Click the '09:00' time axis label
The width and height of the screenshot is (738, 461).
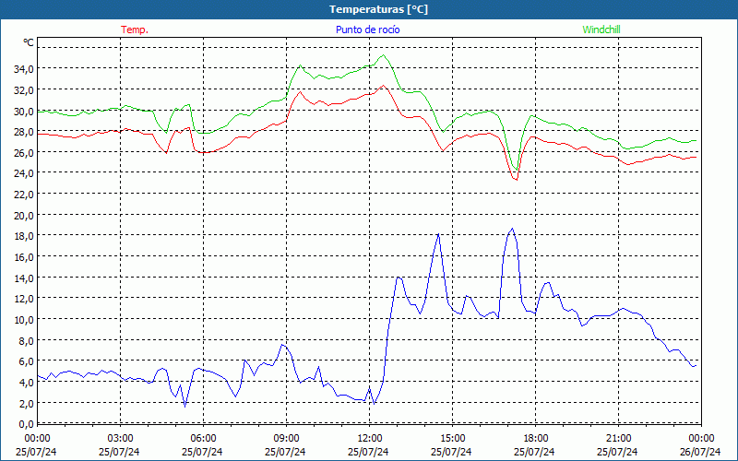point(286,439)
